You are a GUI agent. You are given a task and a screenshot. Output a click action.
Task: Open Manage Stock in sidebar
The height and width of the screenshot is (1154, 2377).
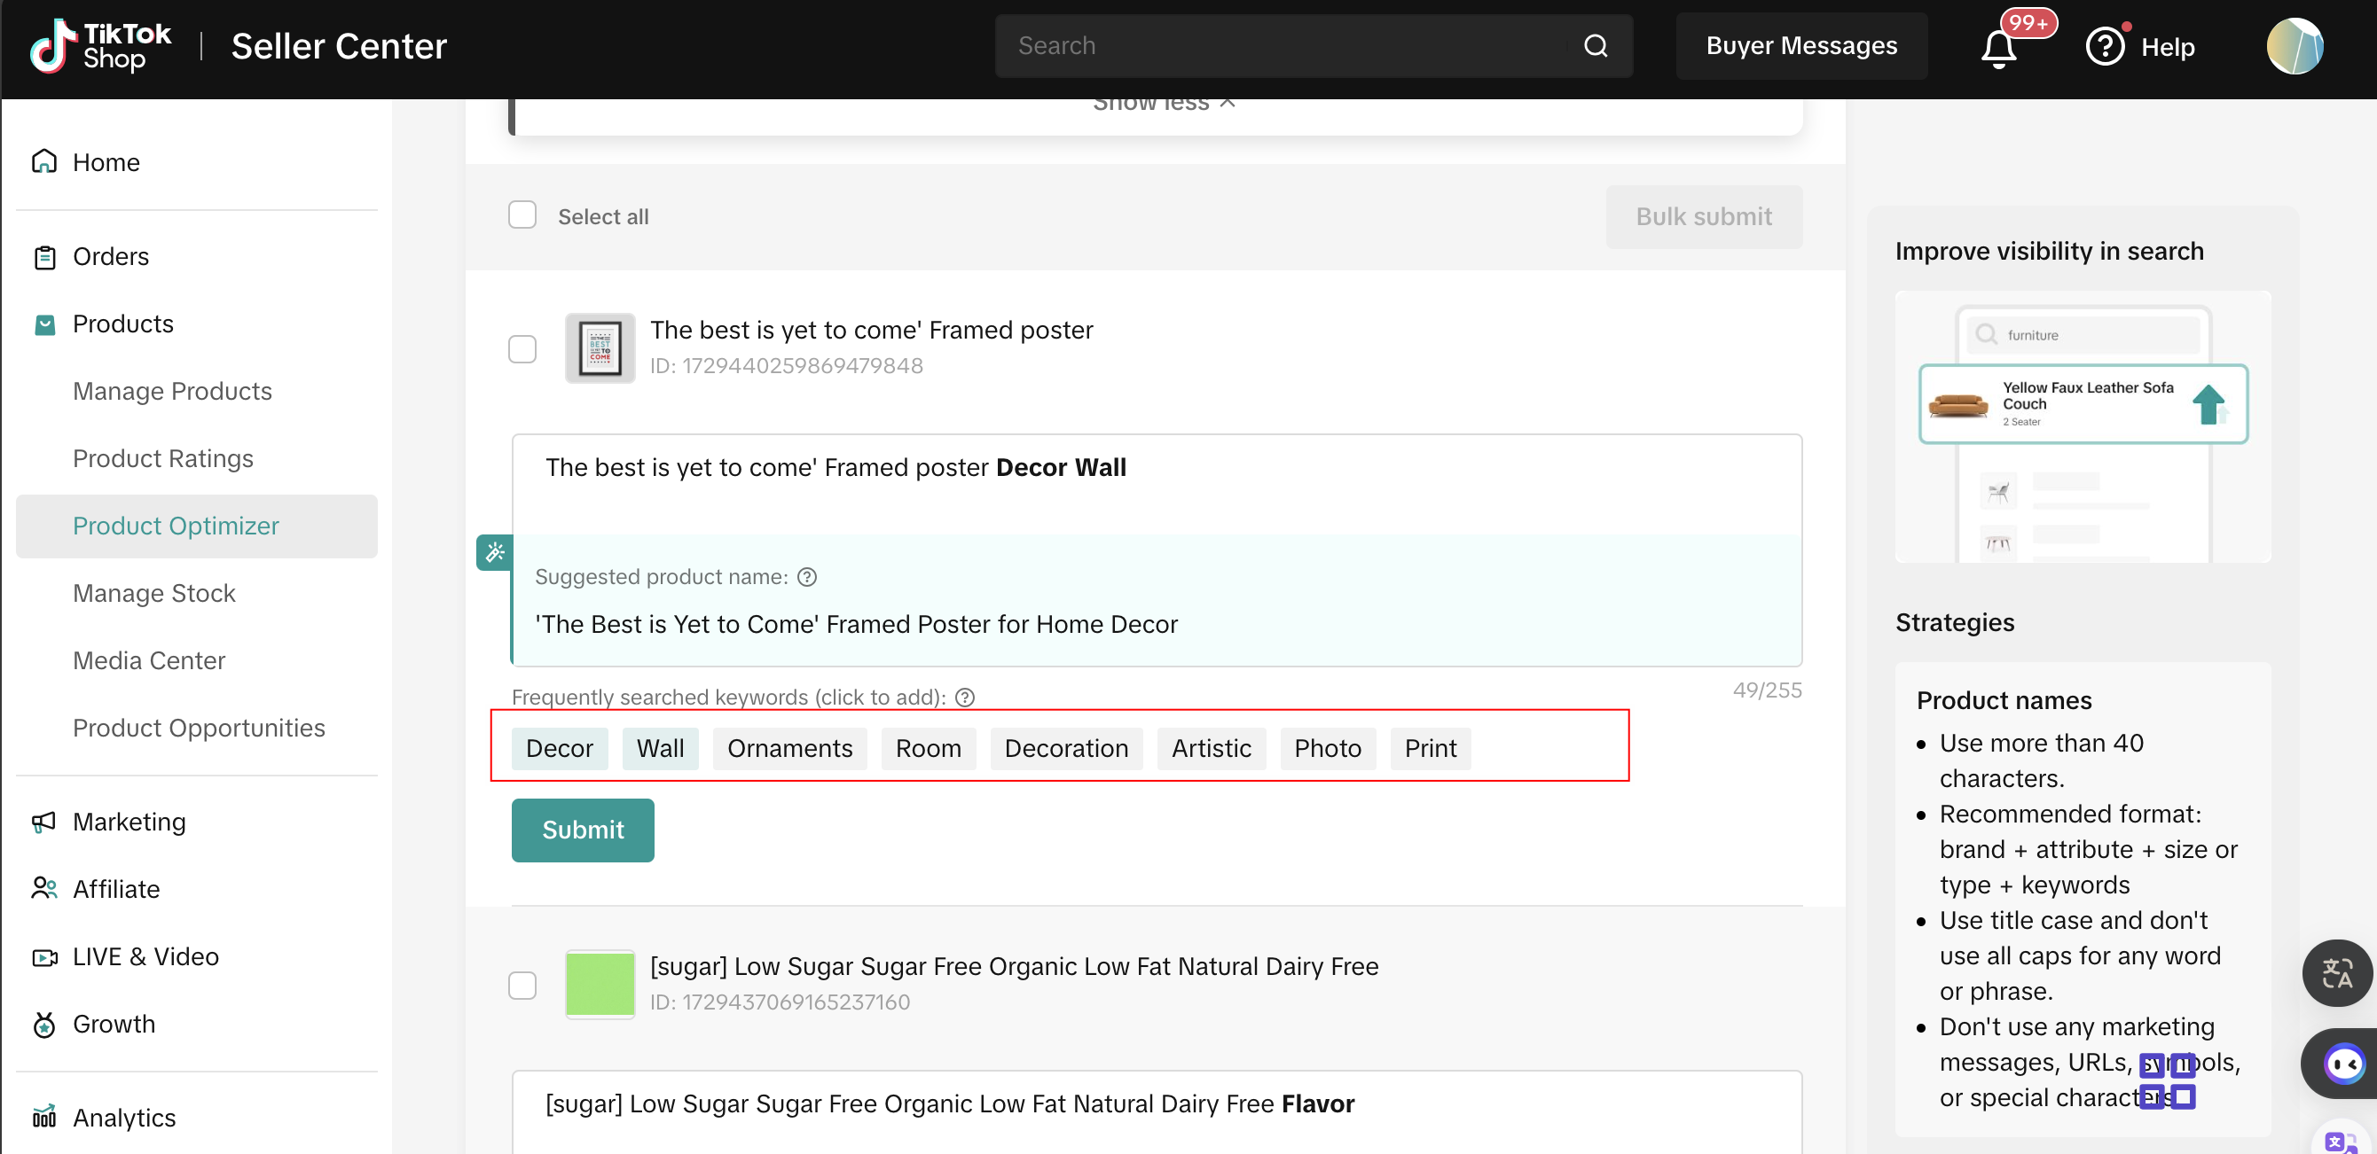pyautogui.click(x=154, y=593)
